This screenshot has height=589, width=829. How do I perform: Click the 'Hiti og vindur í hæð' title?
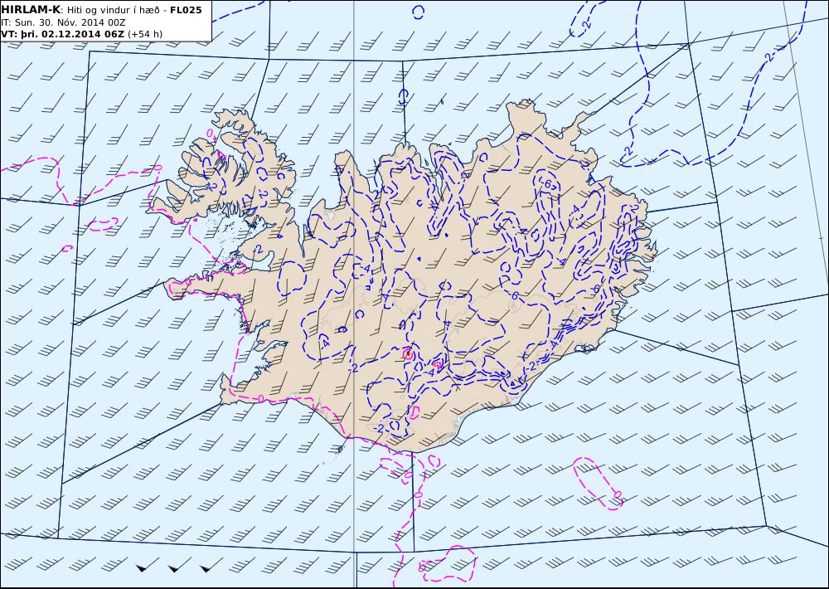[x=113, y=10]
